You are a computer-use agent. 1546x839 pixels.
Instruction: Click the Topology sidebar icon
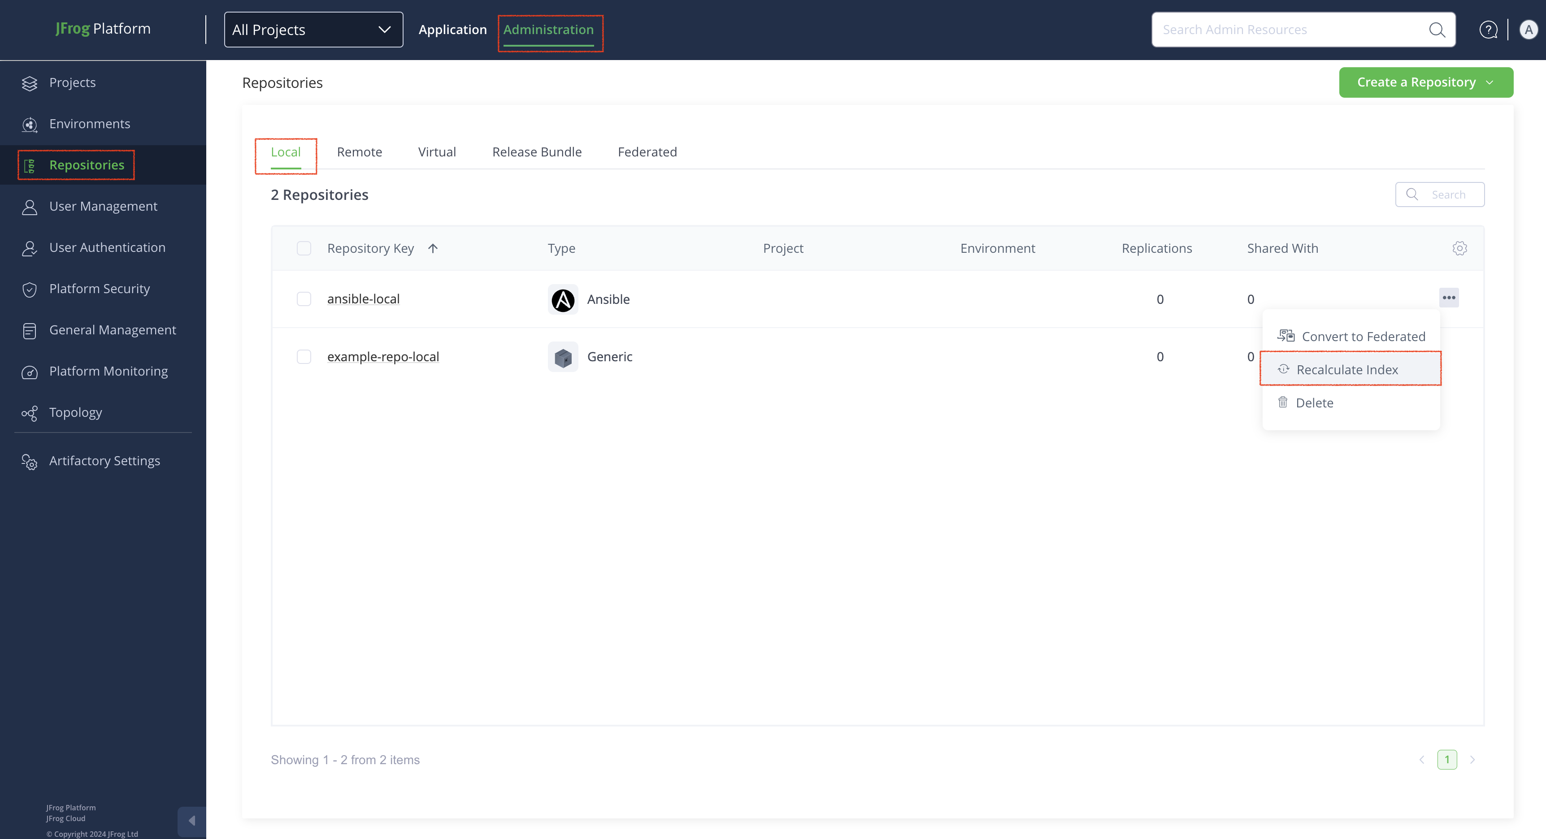click(x=30, y=413)
